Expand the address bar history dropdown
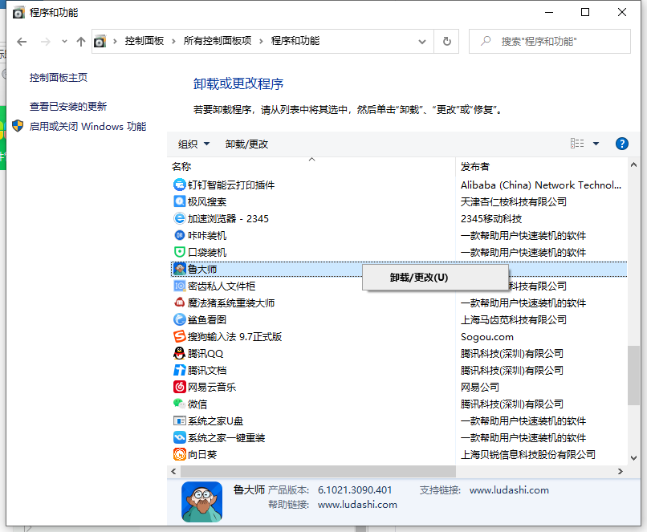The height and width of the screenshot is (532, 647). tap(424, 41)
